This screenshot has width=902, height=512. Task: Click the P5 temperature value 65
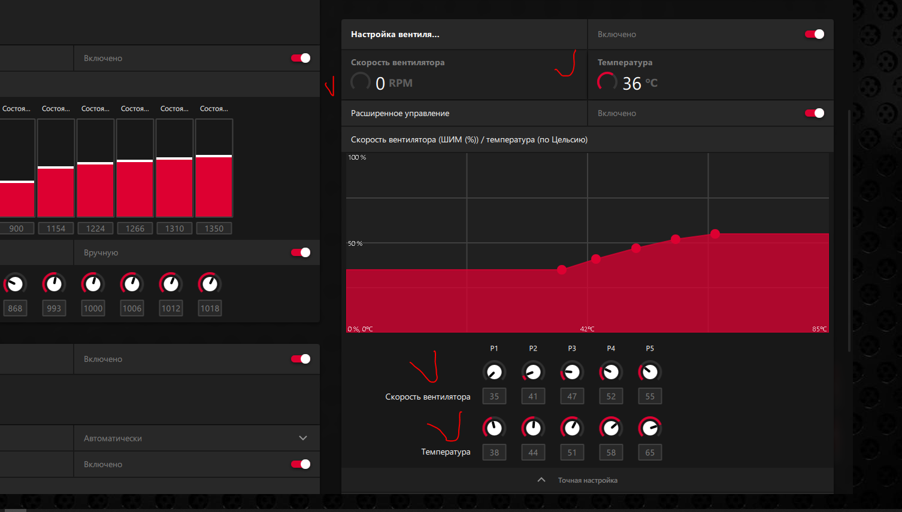tap(650, 452)
